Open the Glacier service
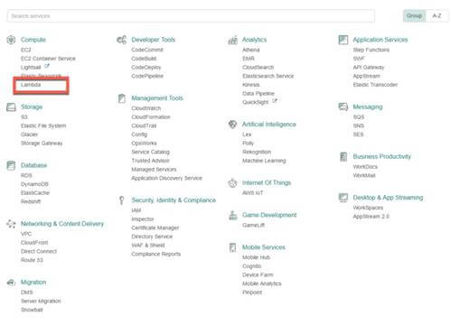The image size is (451, 325). click(30, 135)
